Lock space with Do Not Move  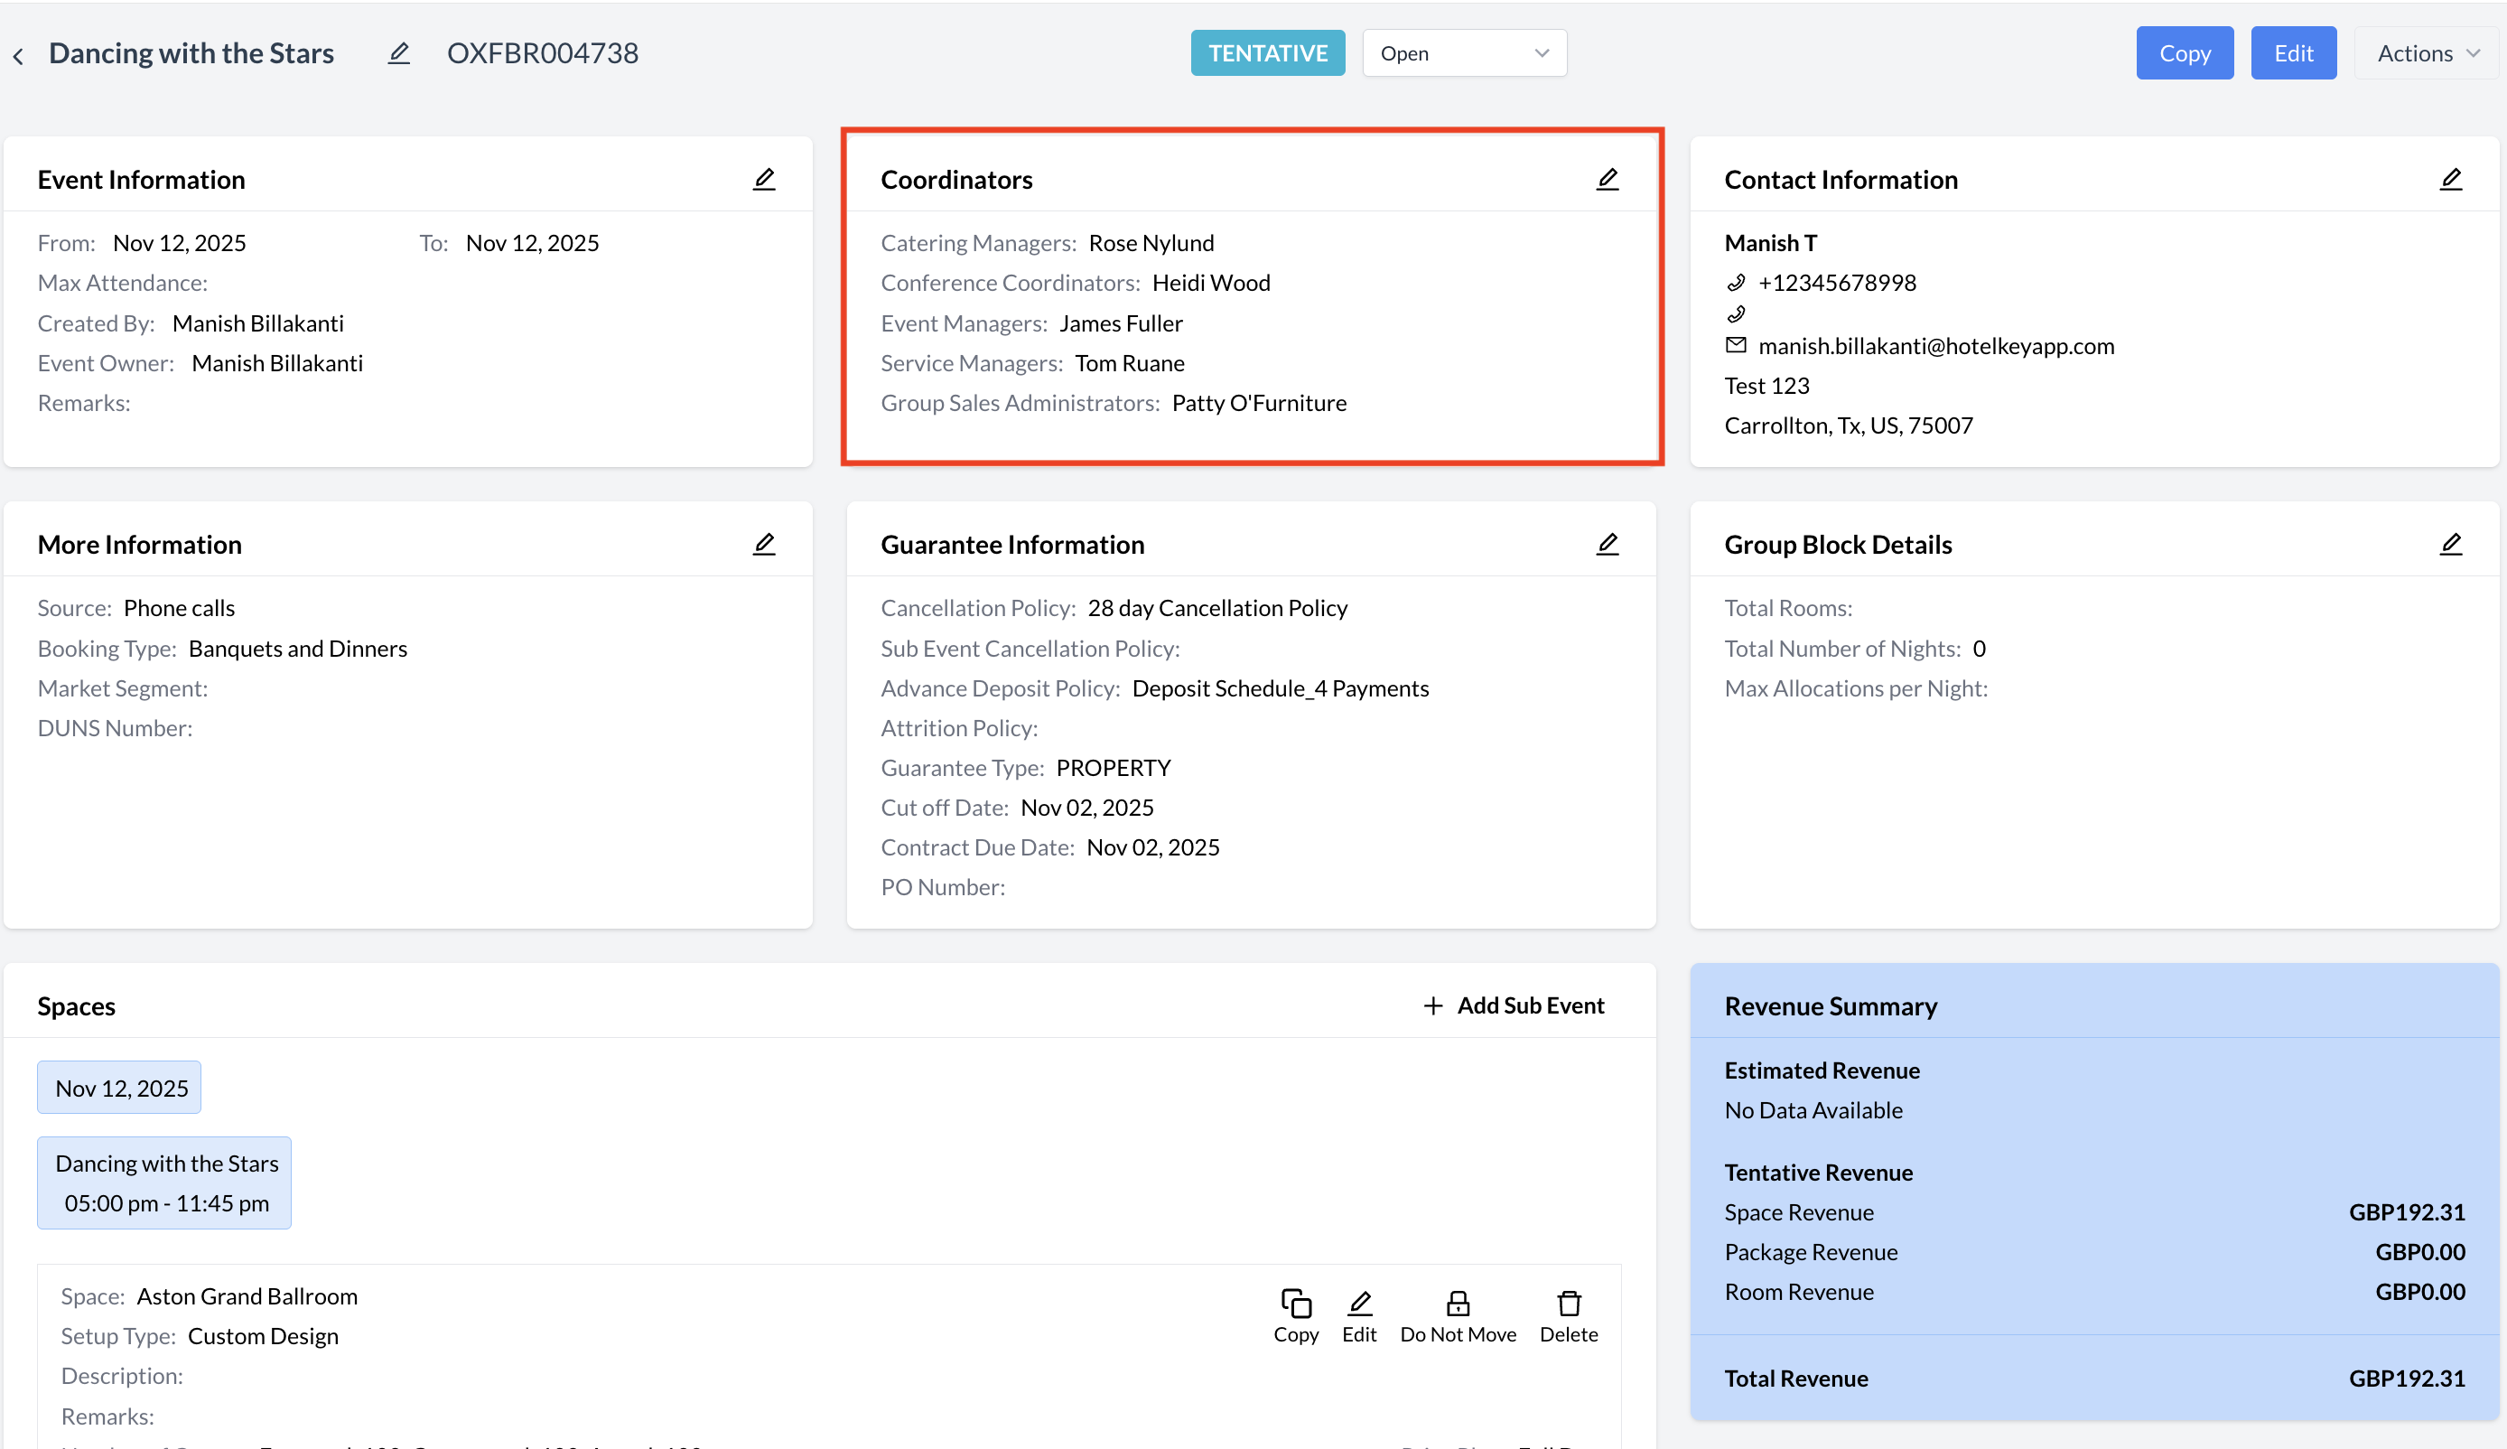click(1458, 1315)
